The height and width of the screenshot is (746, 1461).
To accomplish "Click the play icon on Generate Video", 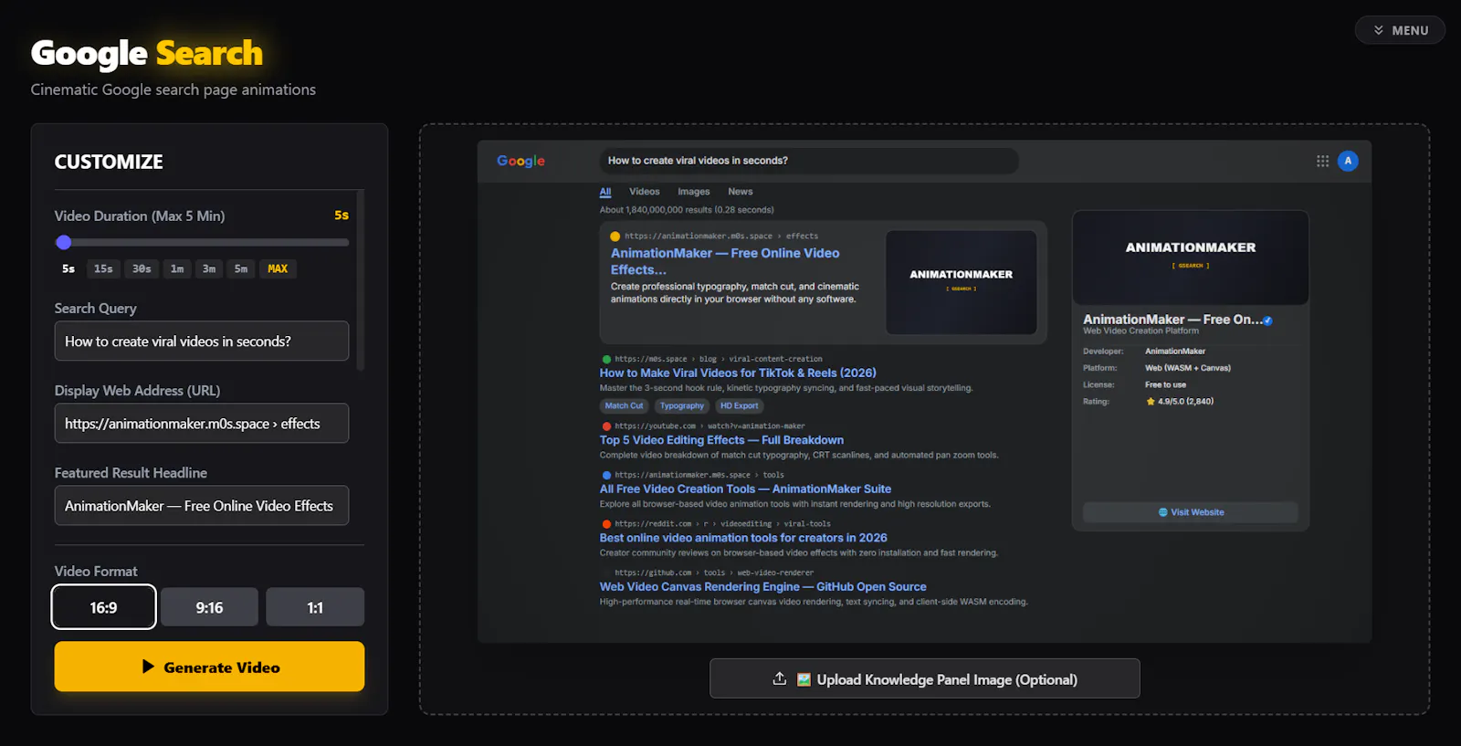I will click(x=148, y=667).
